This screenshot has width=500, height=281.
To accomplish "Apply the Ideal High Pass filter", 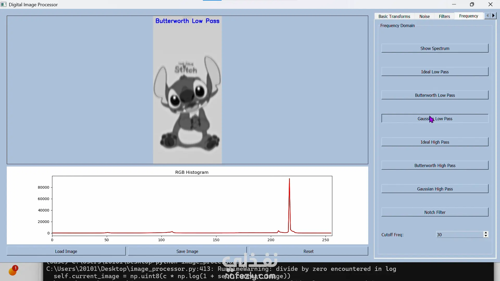I will (435, 142).
